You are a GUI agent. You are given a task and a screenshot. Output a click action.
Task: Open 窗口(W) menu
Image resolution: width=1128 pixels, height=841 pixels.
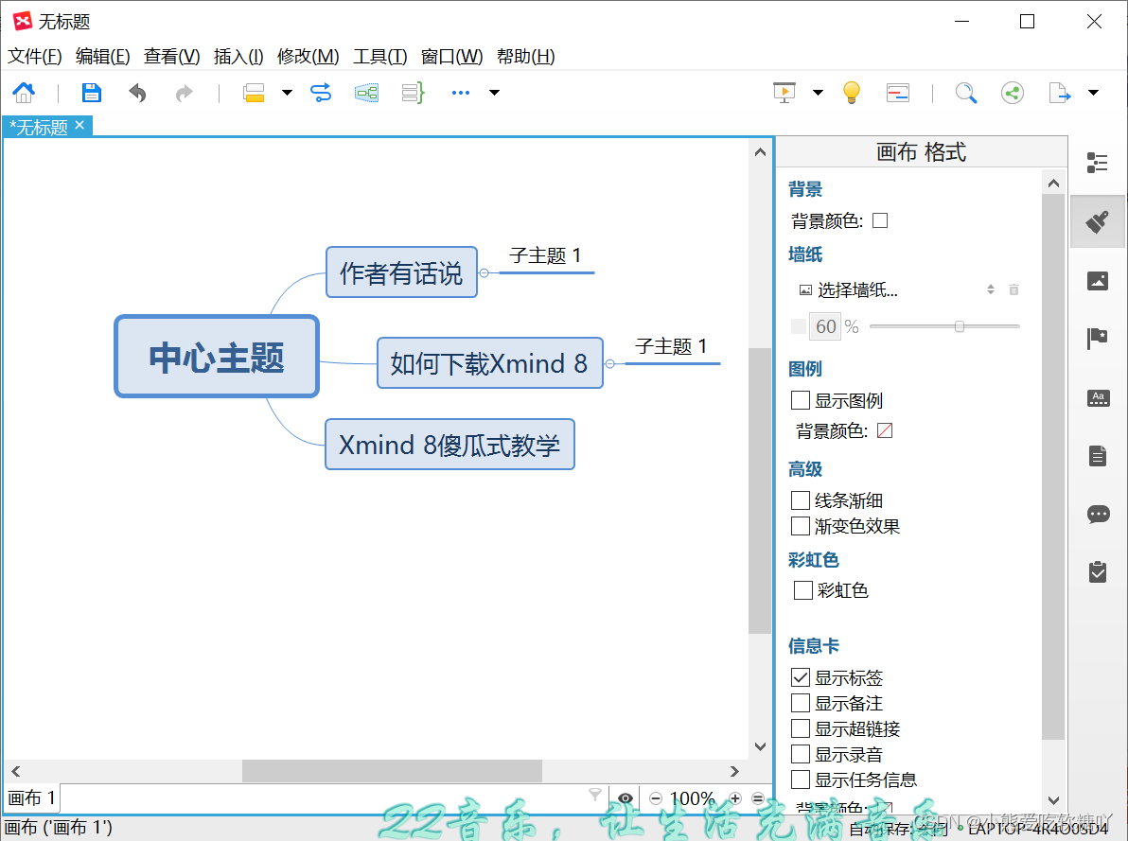(x=451, y=56)
